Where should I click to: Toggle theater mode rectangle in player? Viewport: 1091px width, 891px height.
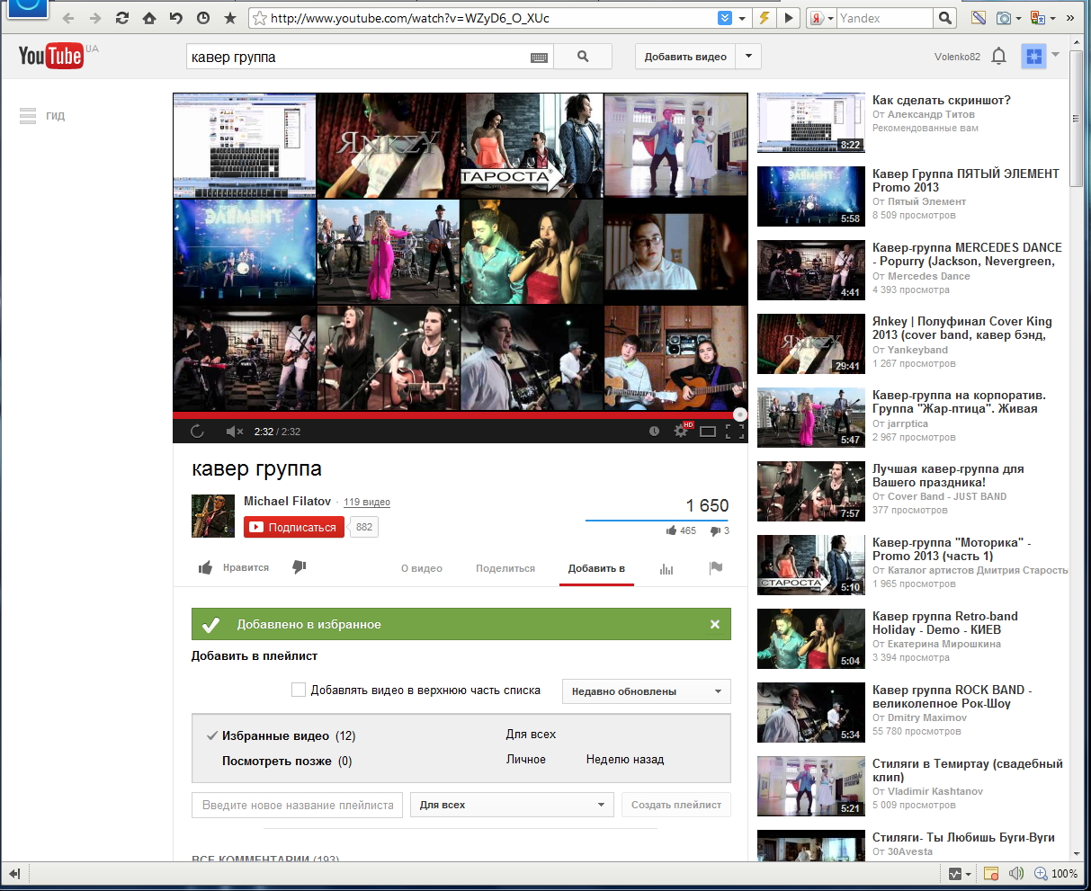point(708,432)
